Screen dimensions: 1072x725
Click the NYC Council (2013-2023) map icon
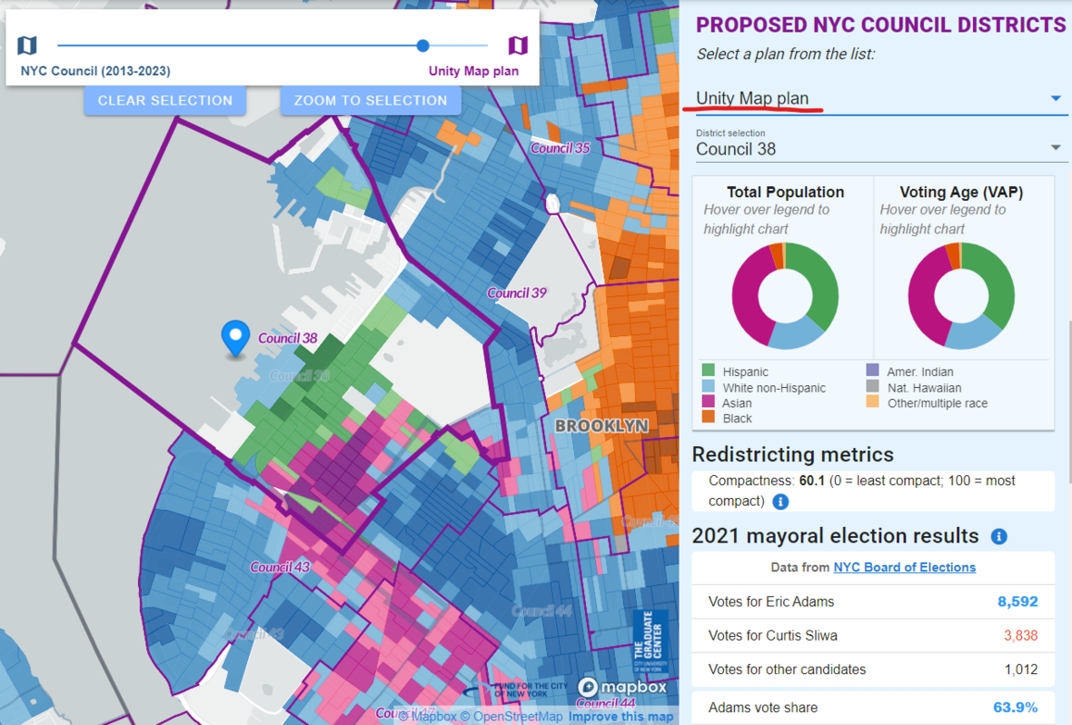coord(26,45)
